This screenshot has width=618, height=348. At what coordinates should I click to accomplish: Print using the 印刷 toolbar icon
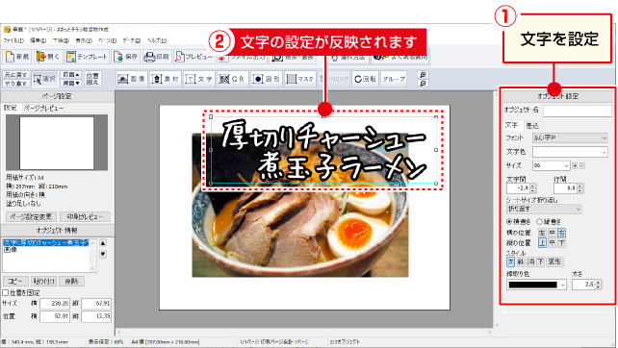(x=157, y=57)
